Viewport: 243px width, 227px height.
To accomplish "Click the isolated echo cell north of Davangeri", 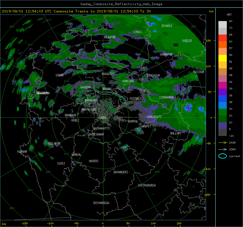I will (x=124, y=147).
